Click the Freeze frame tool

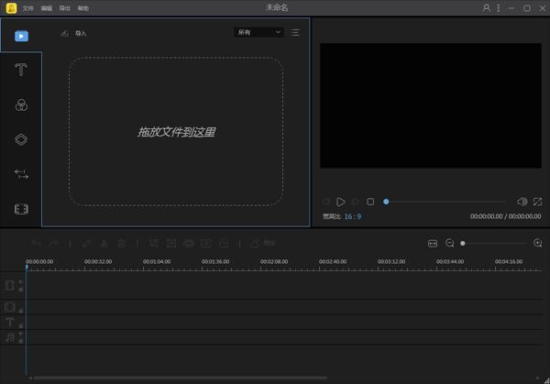click(x=206, y=243)
